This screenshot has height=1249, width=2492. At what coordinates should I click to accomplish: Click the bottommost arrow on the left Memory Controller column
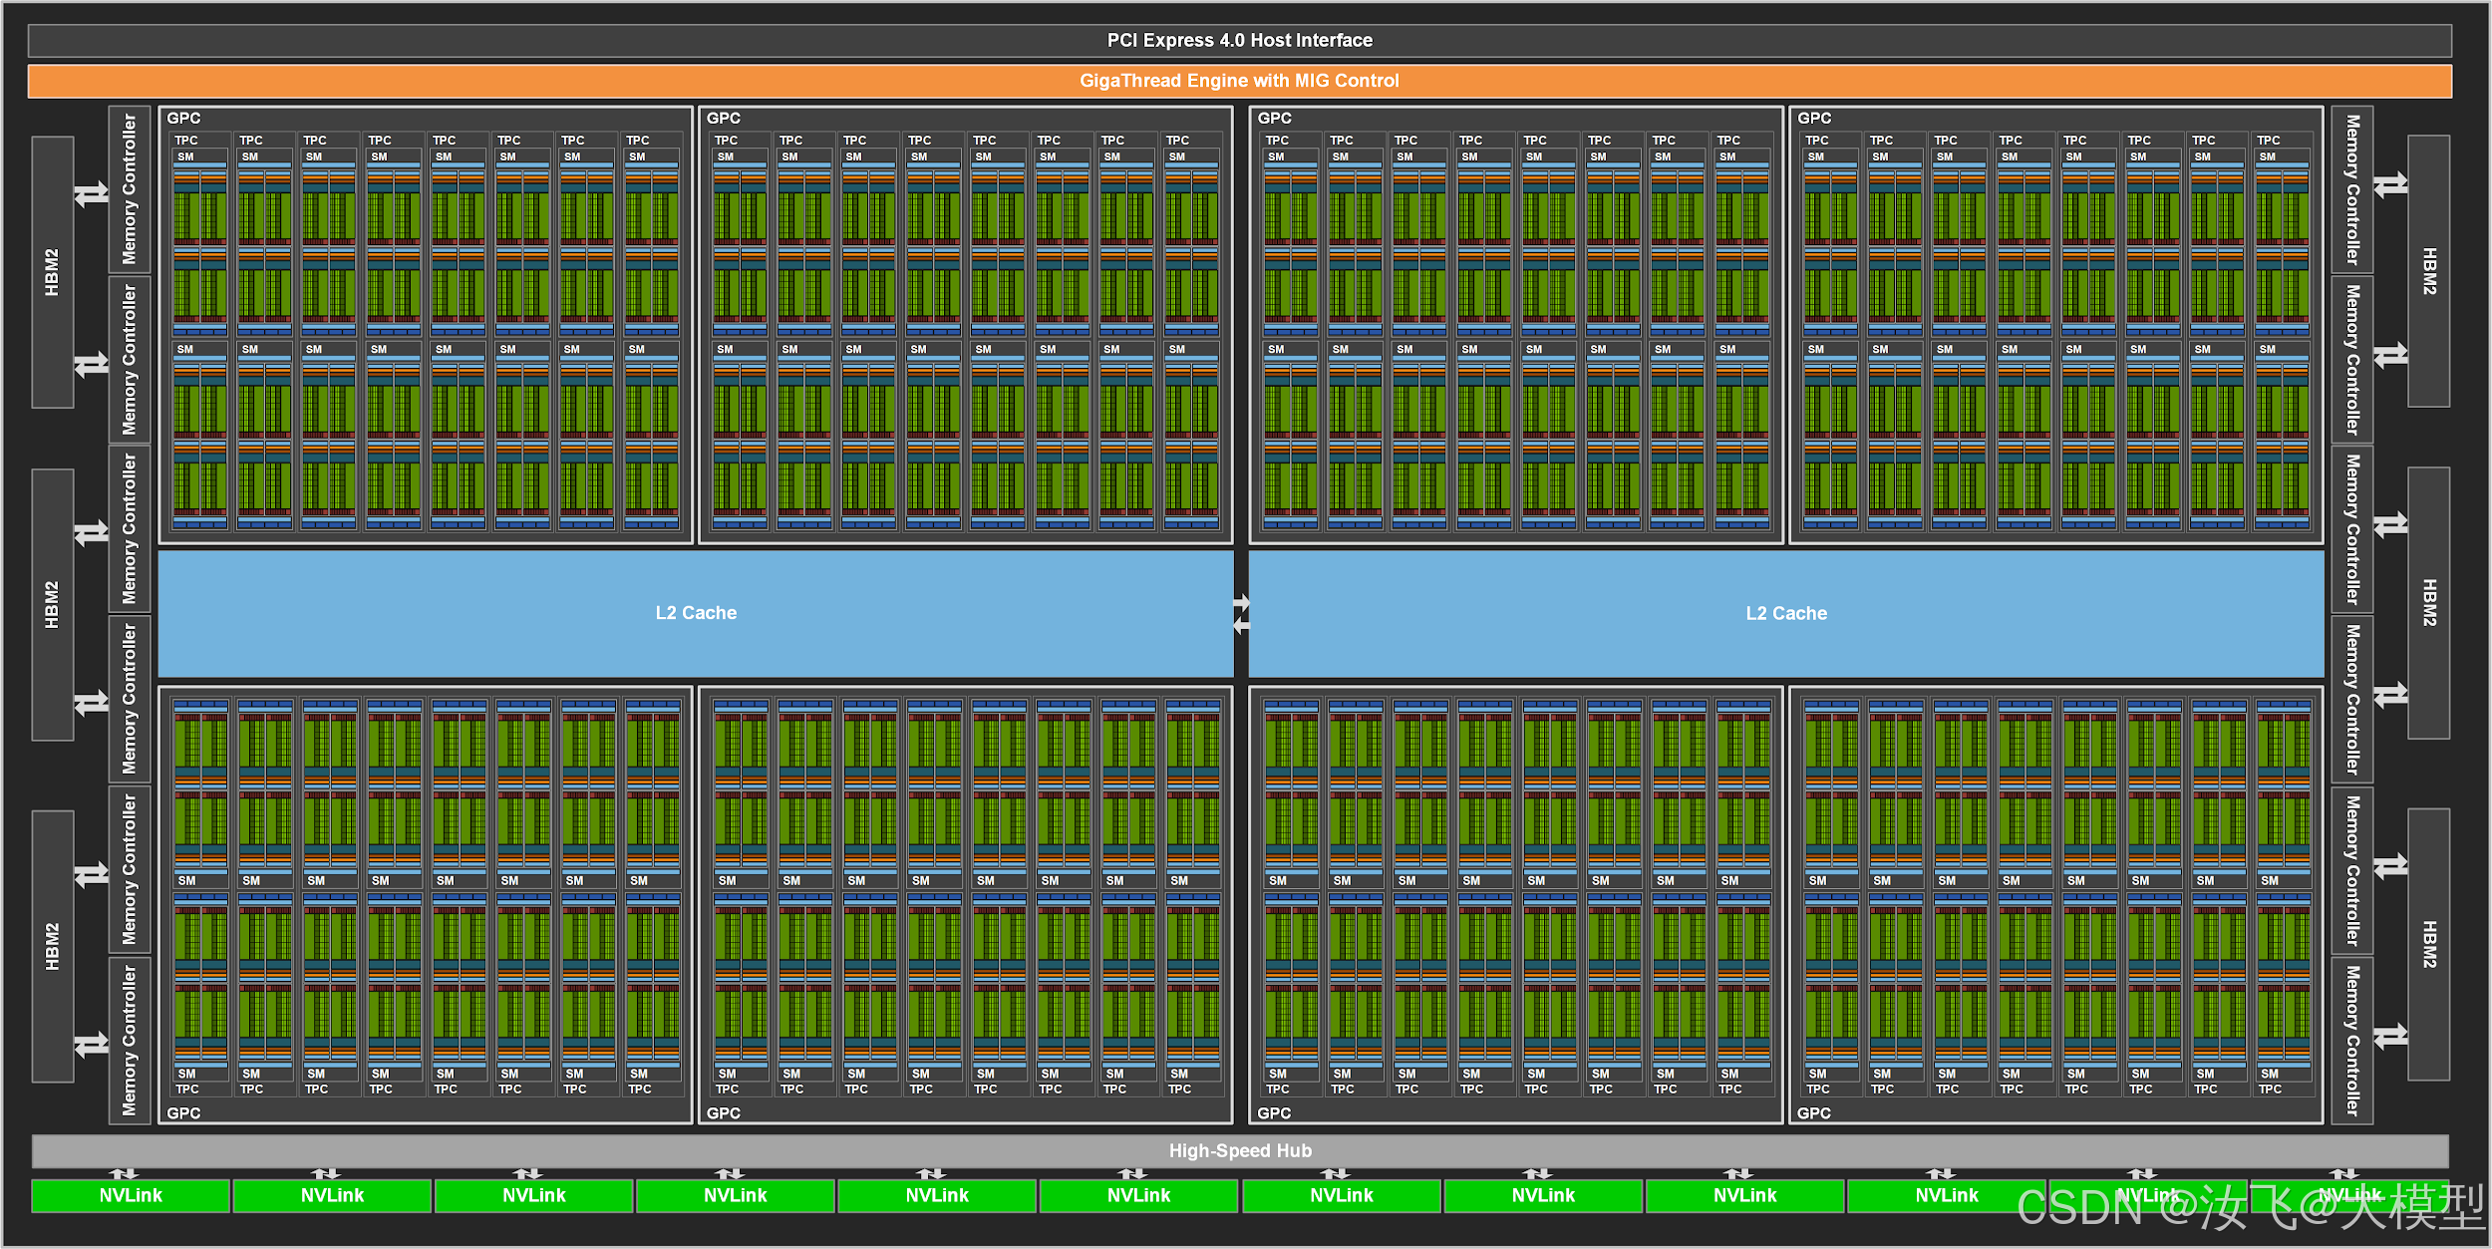92,1045
